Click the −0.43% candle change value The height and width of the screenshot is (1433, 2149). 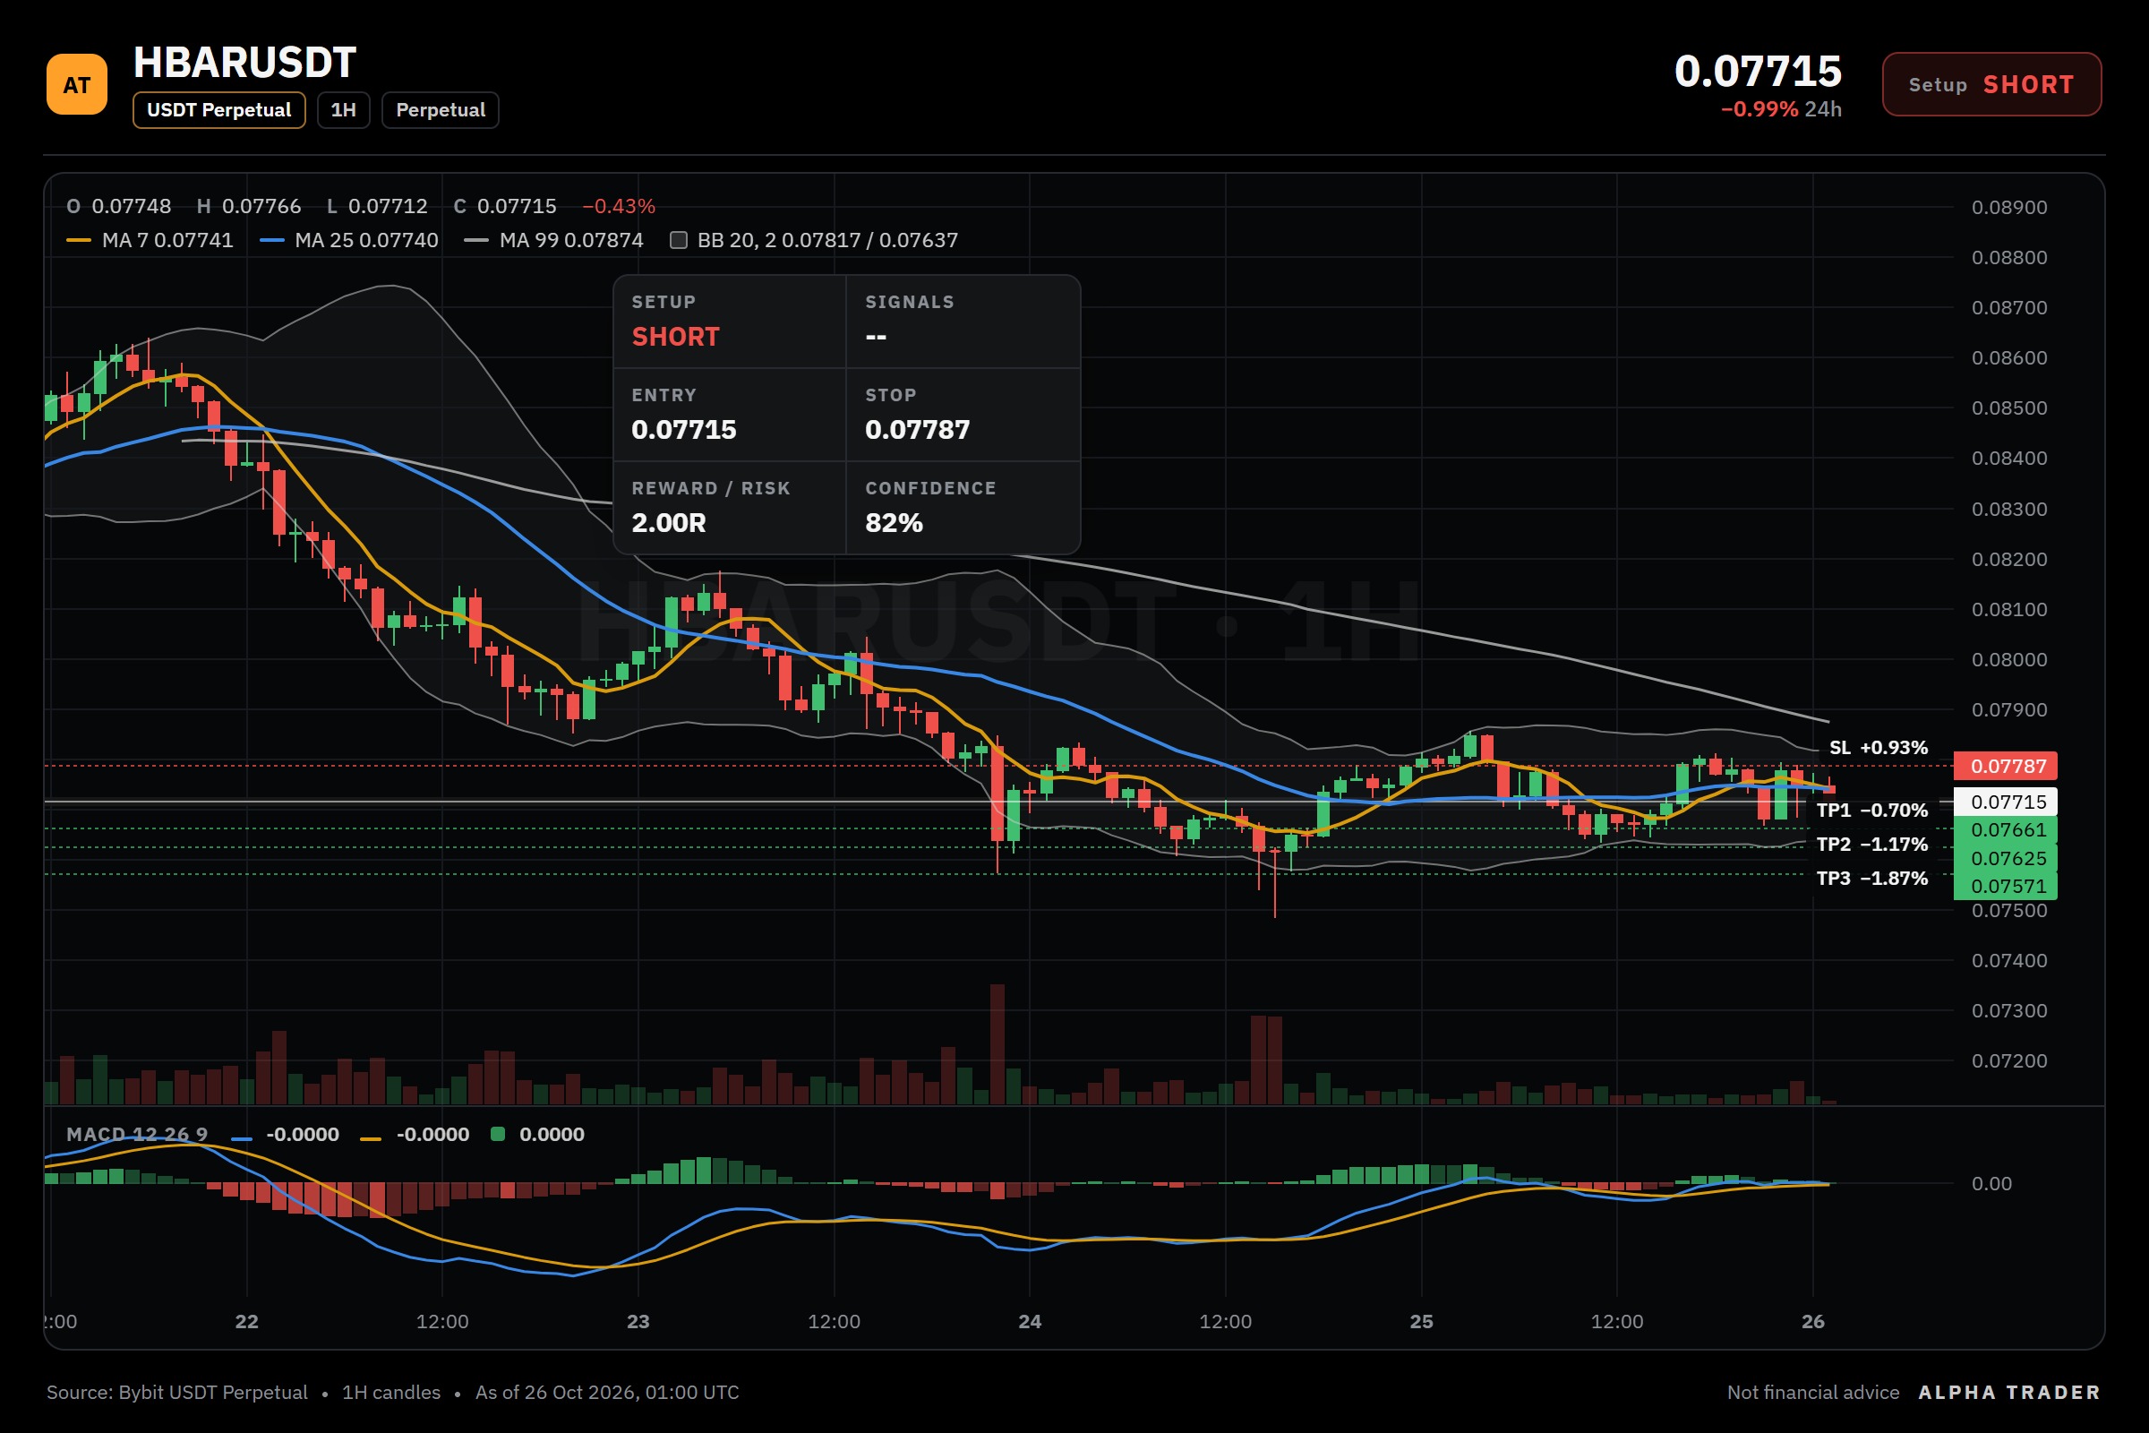pos(619,207)
